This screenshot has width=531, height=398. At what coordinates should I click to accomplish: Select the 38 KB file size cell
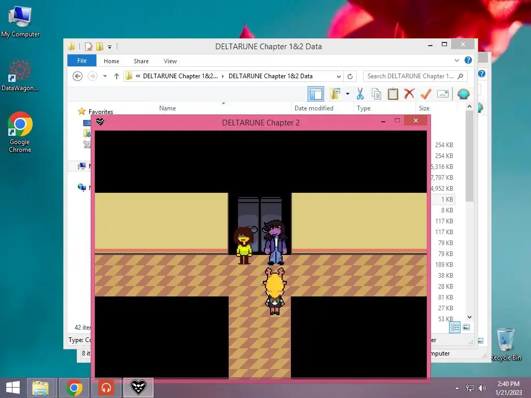click(x=445, y=276)
